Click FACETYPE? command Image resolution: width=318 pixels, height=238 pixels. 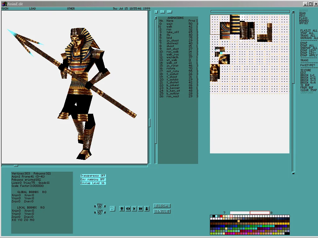(x=308, y=65)
